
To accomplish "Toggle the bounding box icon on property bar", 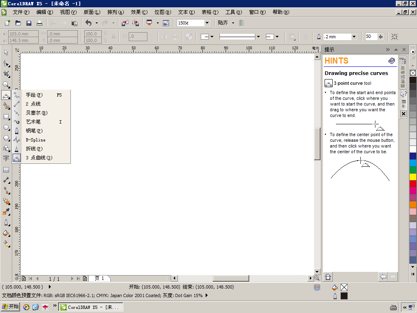I will [395, 37].
